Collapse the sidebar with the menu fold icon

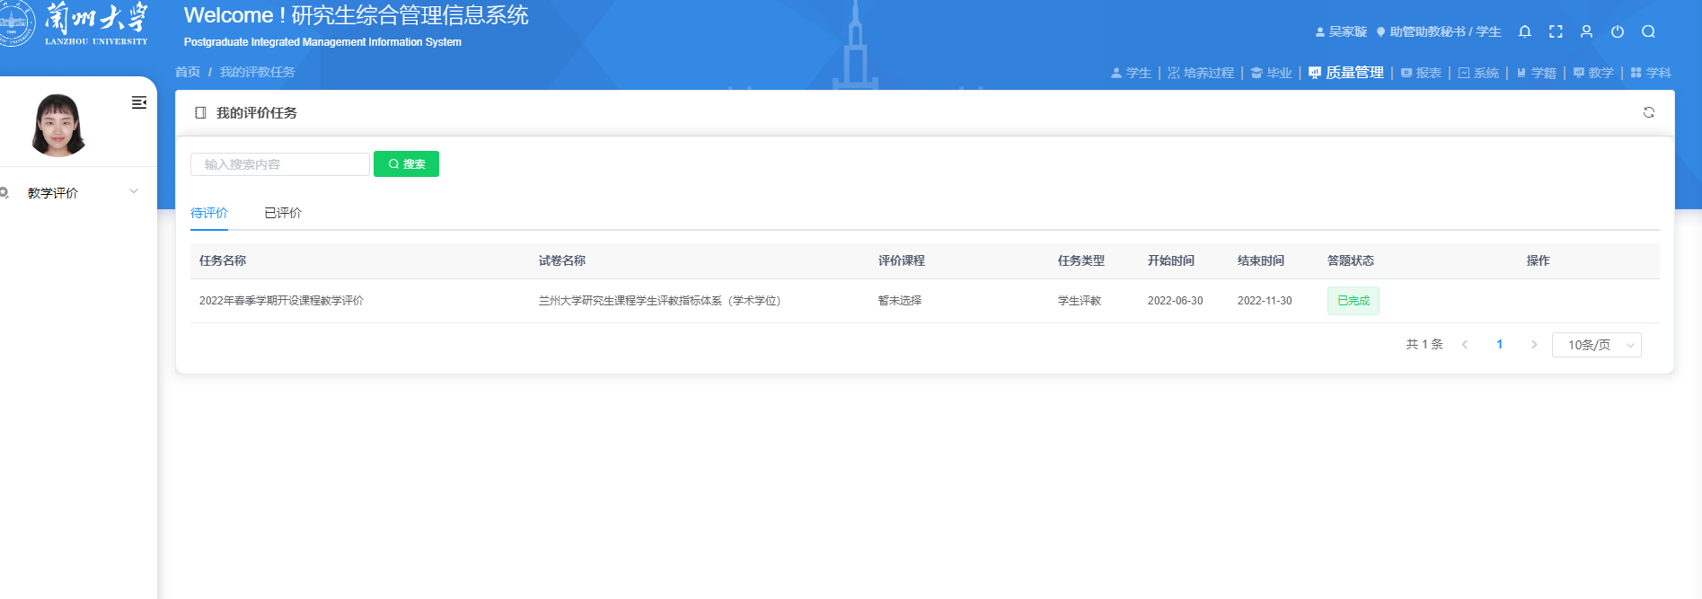click(138, 102)
